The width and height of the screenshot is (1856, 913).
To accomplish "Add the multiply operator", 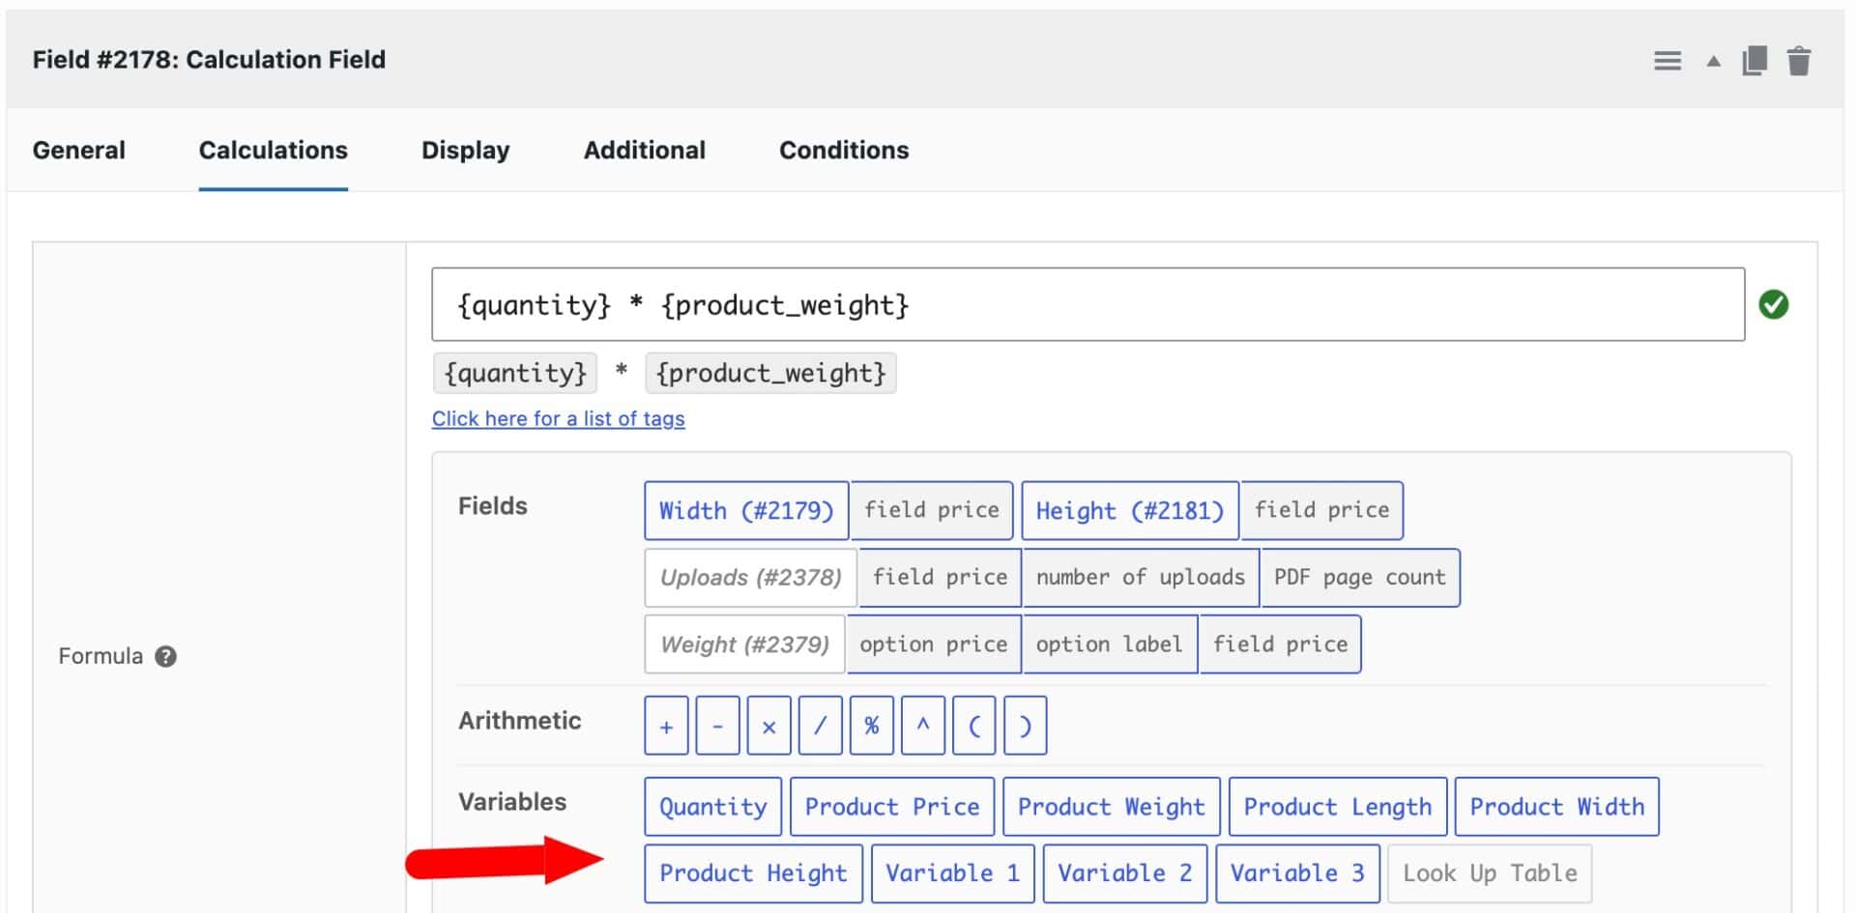I will click(768, 726).
